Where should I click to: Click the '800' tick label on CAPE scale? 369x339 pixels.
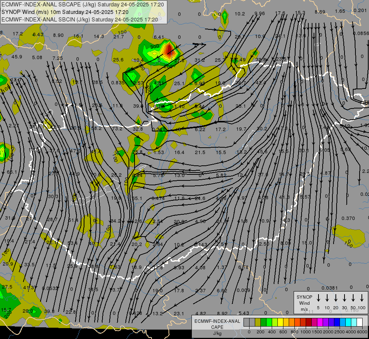click(294, 332)
